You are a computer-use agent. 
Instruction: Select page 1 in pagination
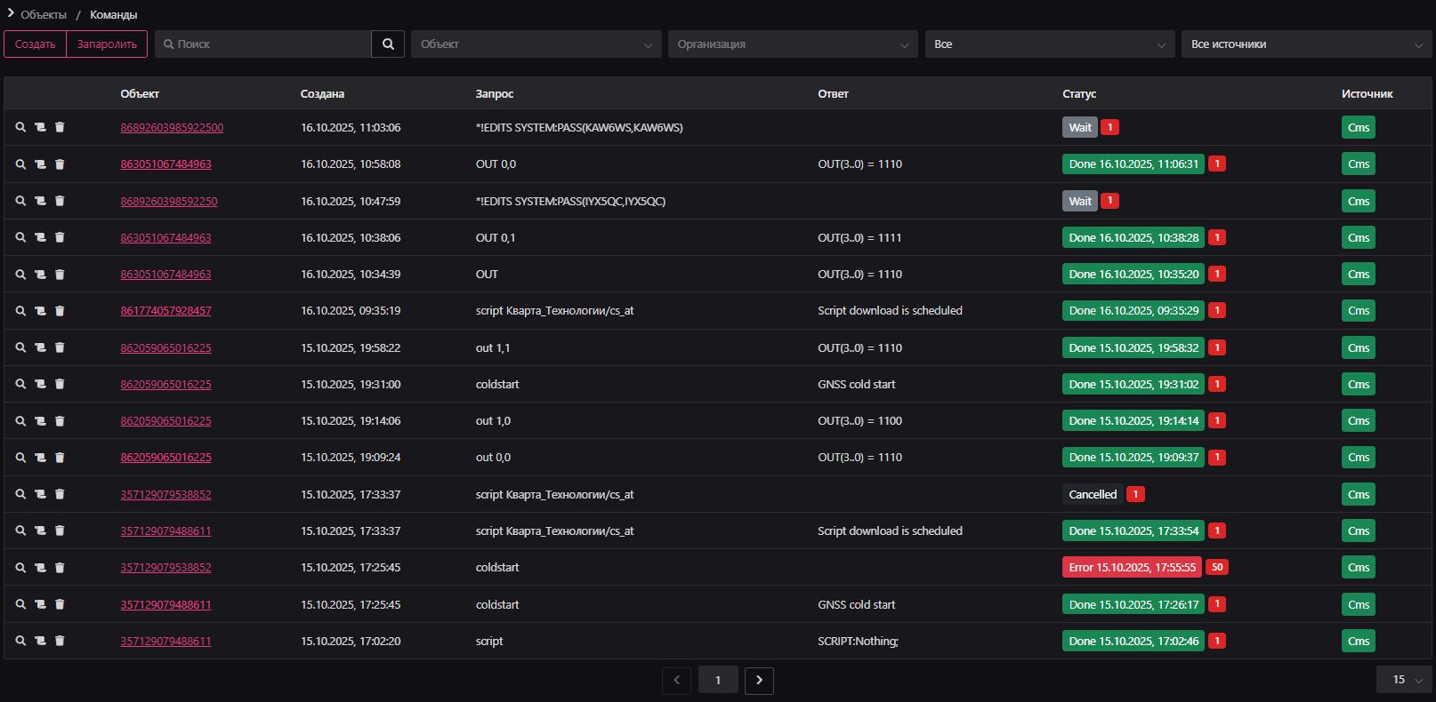click(718, 680)
